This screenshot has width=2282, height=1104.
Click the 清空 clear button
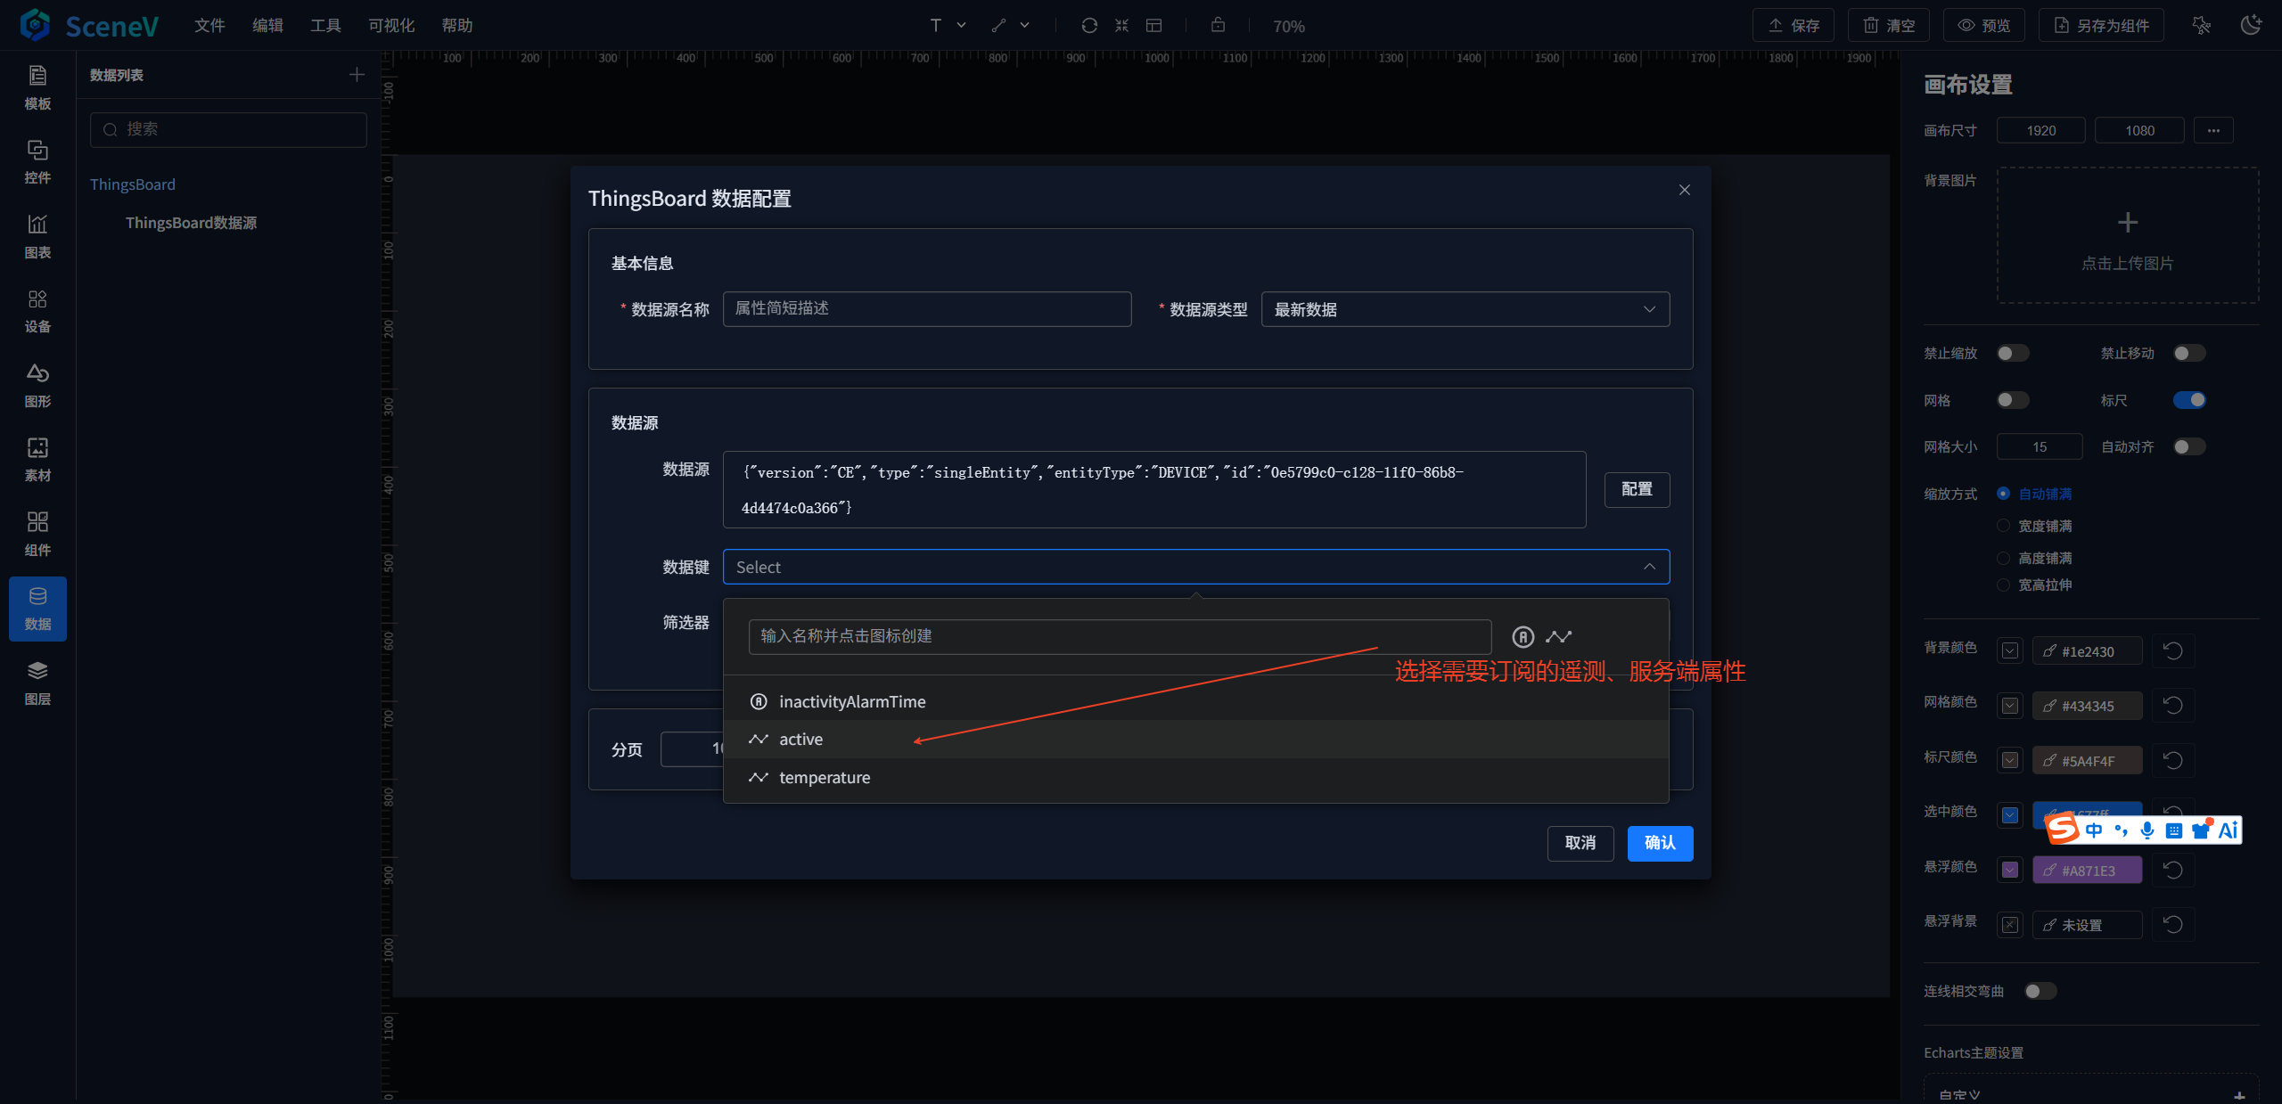click(1888, 26)
